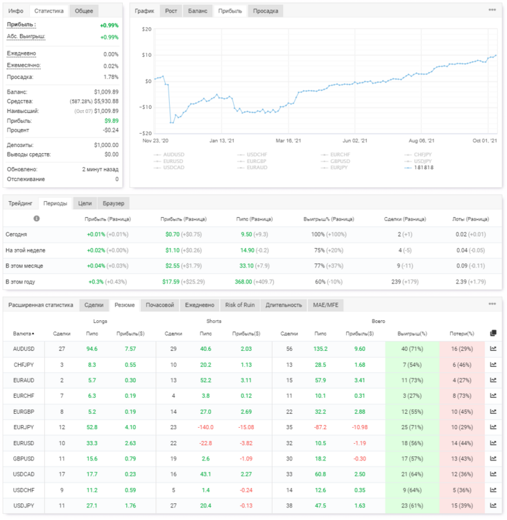Click the На этой неделе row label
This screenshot has width=507, height=520.
25,250
